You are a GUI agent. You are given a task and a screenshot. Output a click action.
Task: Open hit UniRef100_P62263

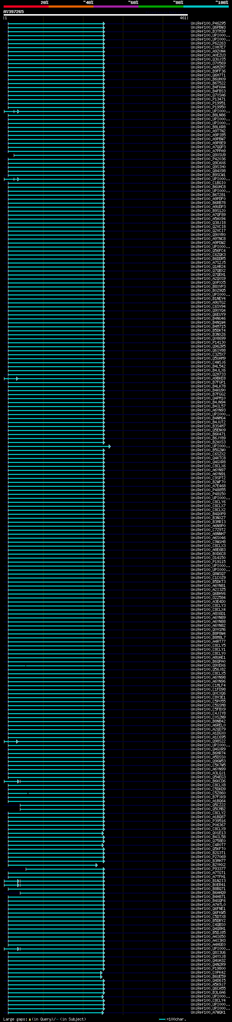[208, 43]
